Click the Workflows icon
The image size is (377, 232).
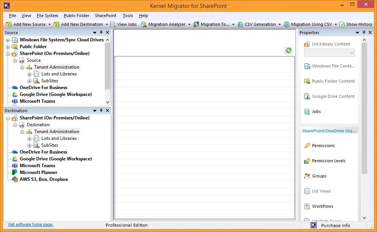[307, 206]
